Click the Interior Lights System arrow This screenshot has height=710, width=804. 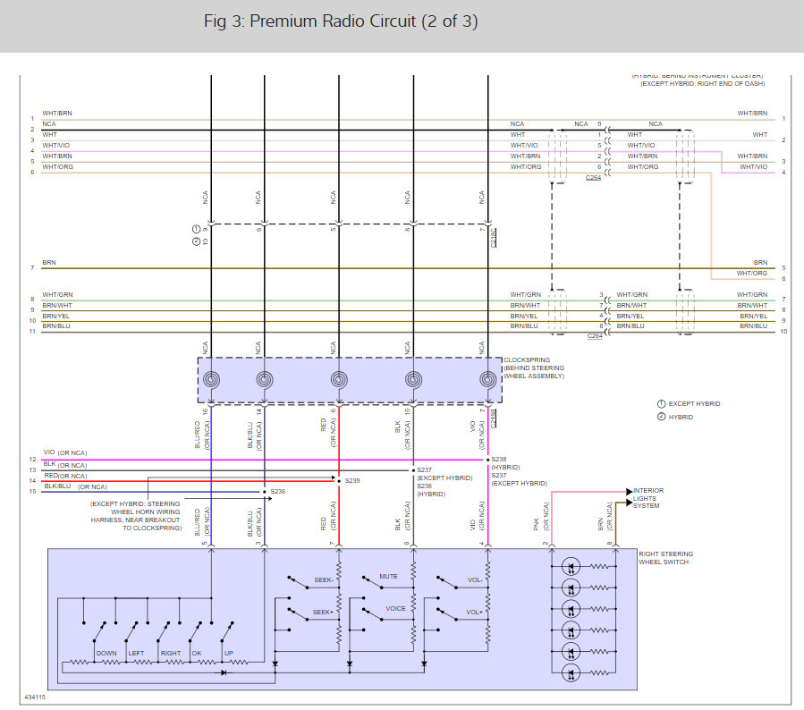tap(629, 492)
